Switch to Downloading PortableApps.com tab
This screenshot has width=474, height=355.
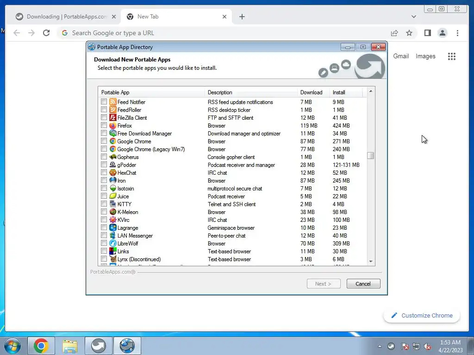click(66, 17)
